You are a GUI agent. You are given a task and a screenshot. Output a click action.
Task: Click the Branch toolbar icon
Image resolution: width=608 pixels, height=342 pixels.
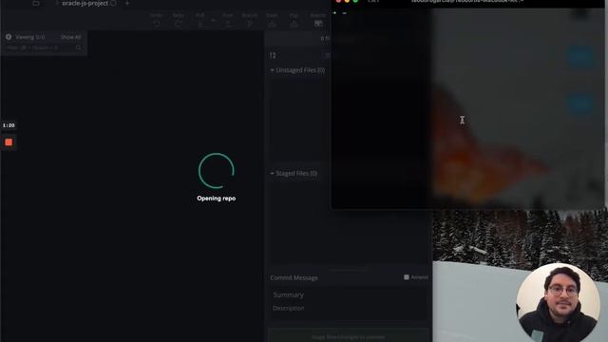249,24
